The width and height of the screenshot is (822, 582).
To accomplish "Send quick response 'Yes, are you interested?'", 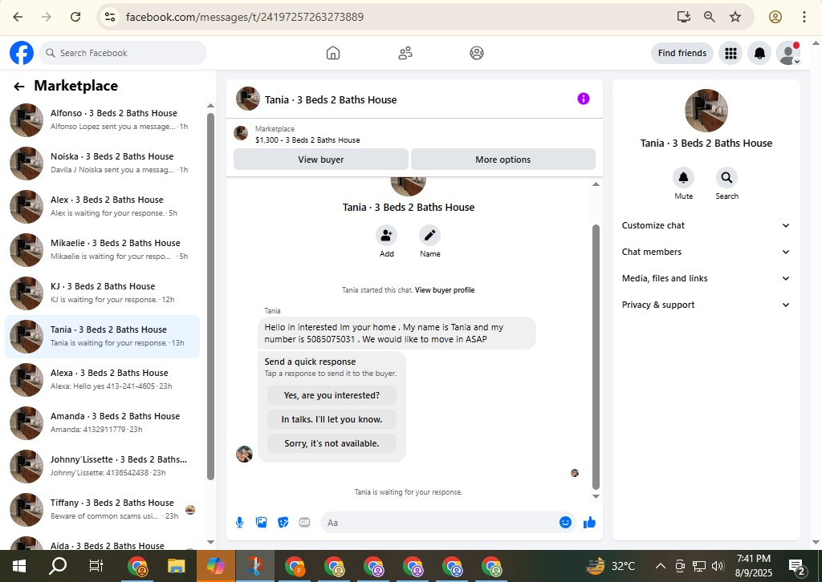I will tap(332, 395).
